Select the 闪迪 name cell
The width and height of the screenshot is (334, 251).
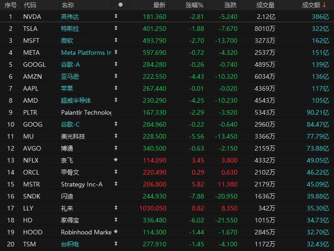point(67,197)
